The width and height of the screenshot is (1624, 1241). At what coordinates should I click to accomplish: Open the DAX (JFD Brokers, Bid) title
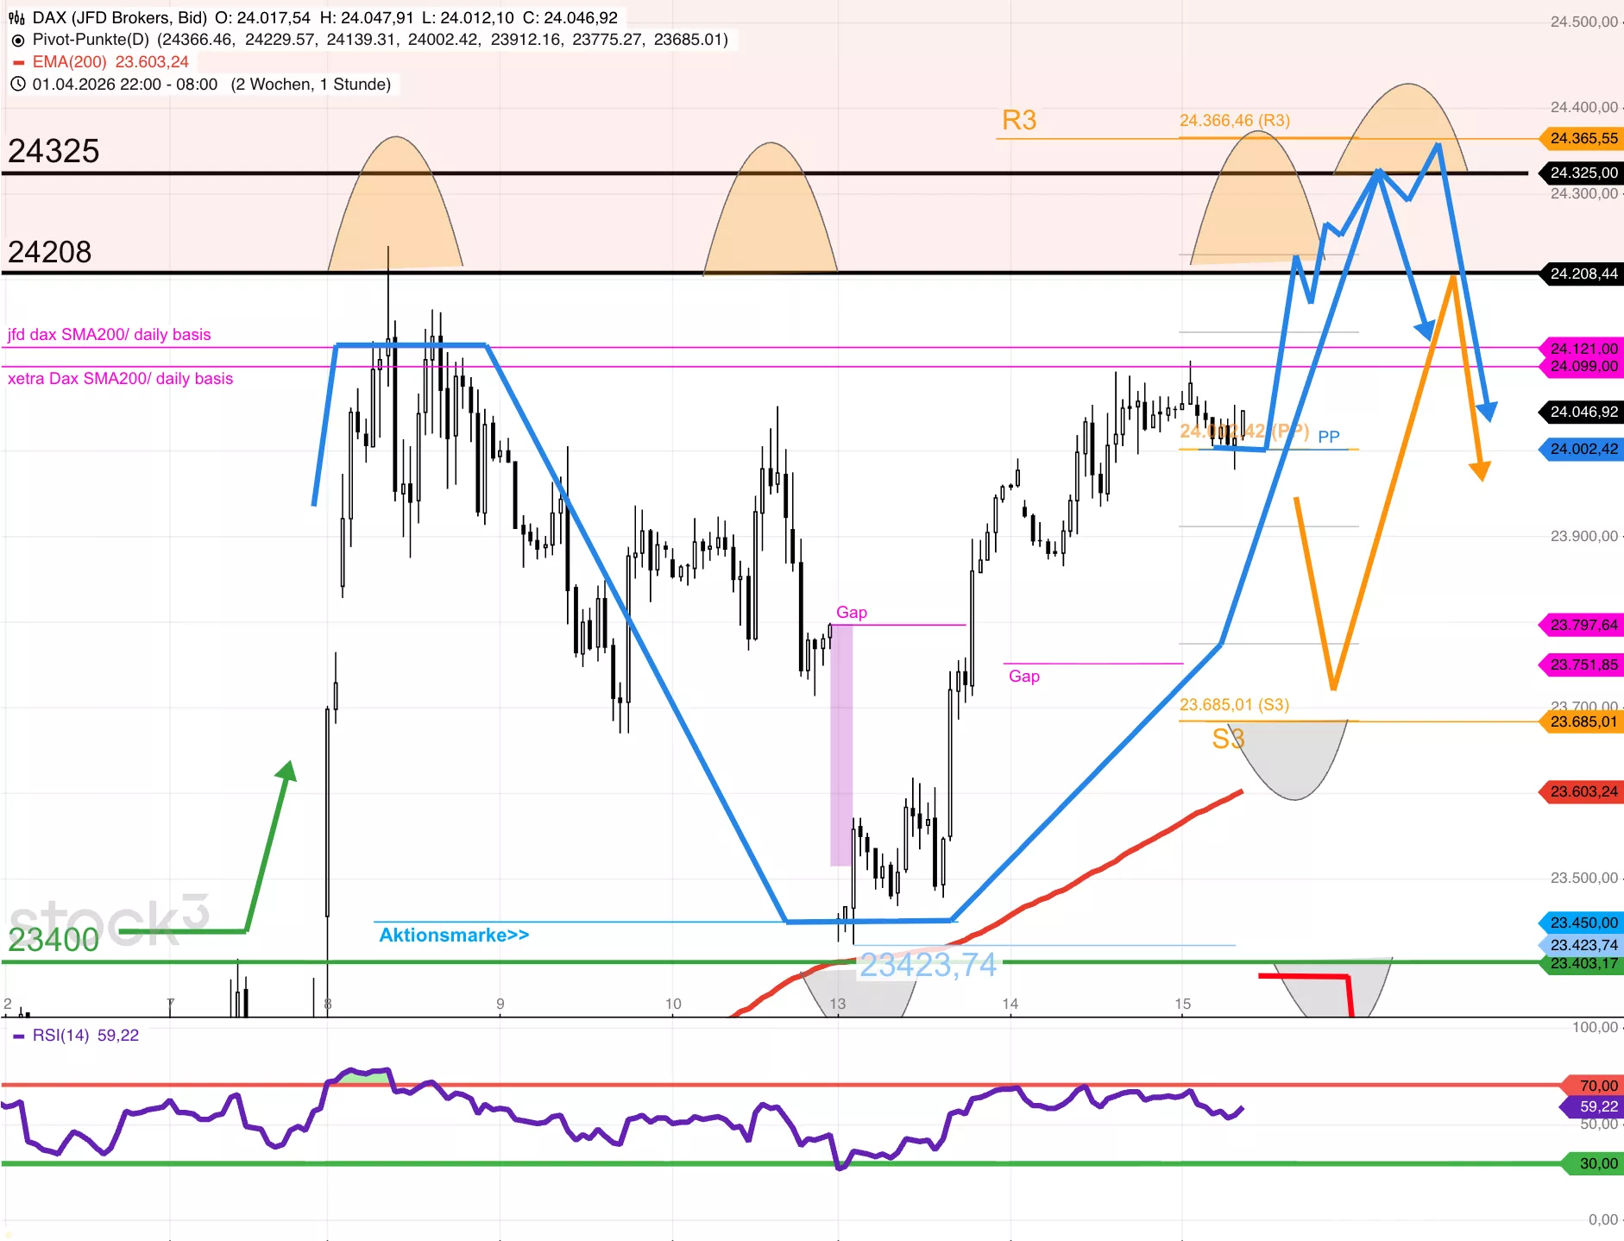119,17
